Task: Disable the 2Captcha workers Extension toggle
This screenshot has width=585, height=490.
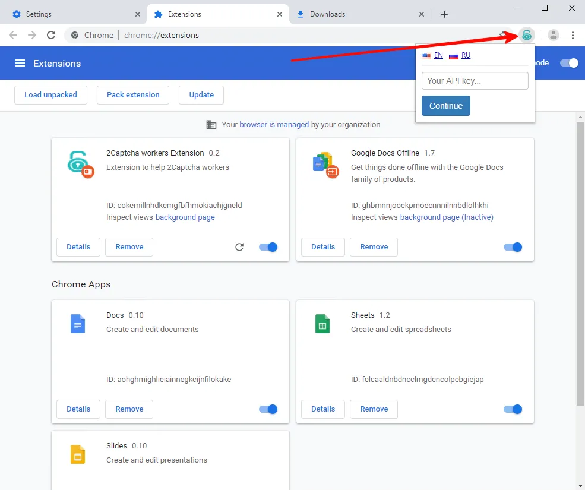Action: pyautogui.click(x=268, y=247)
